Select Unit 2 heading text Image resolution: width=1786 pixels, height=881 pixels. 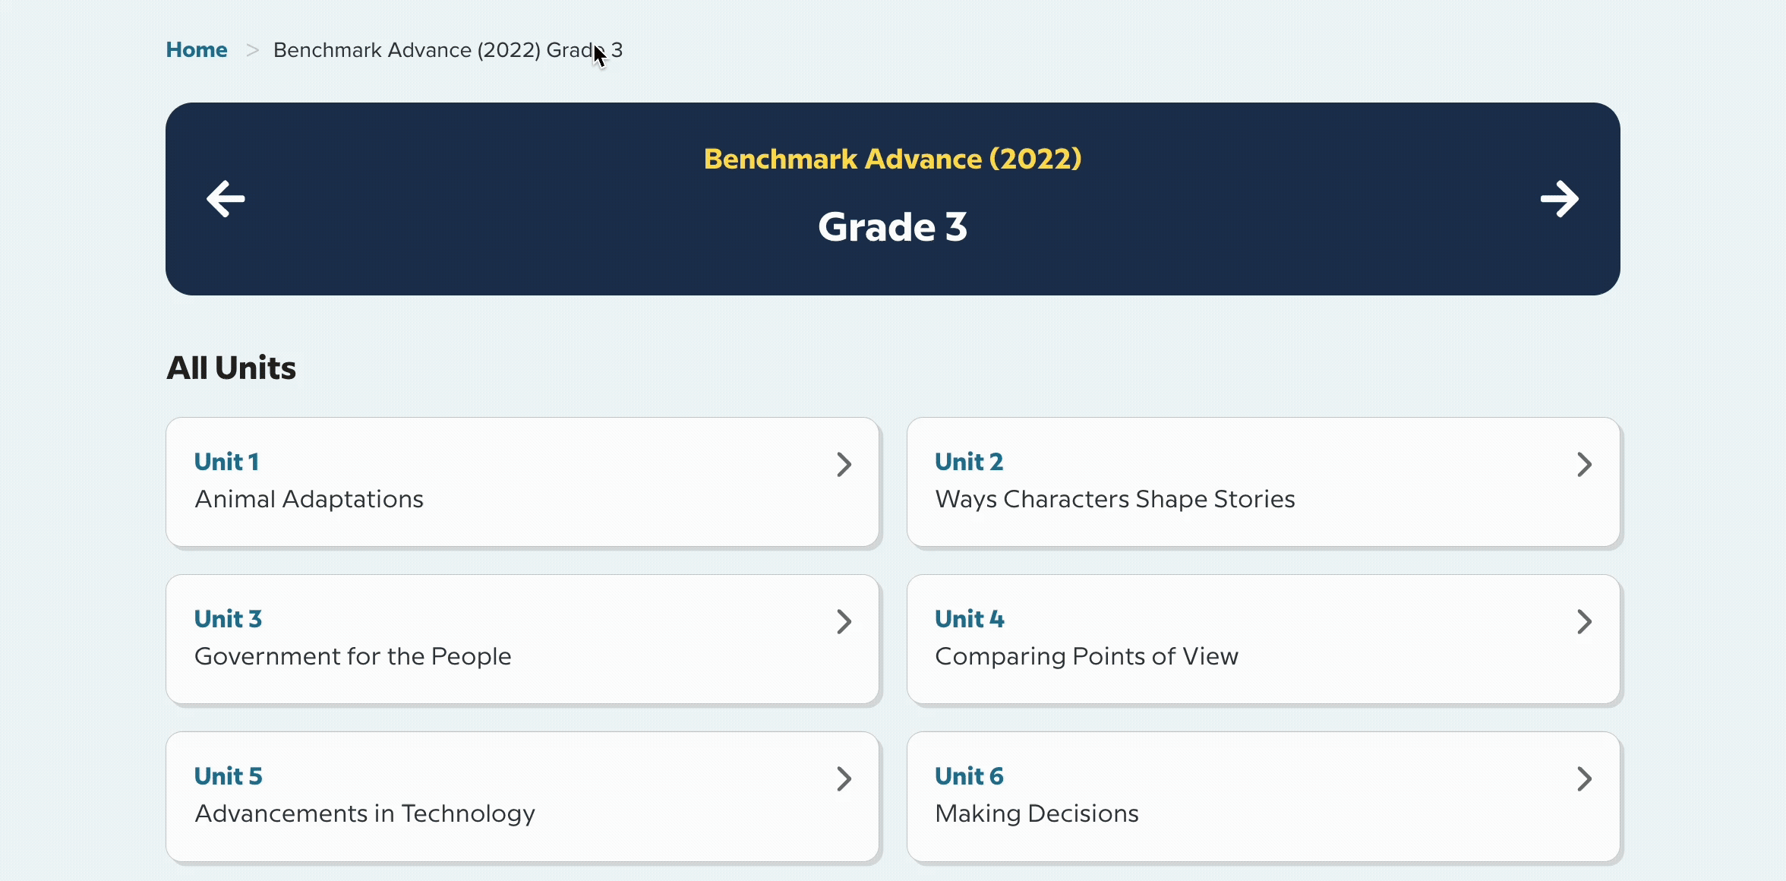pyautogui.click(x=969, y=462)
